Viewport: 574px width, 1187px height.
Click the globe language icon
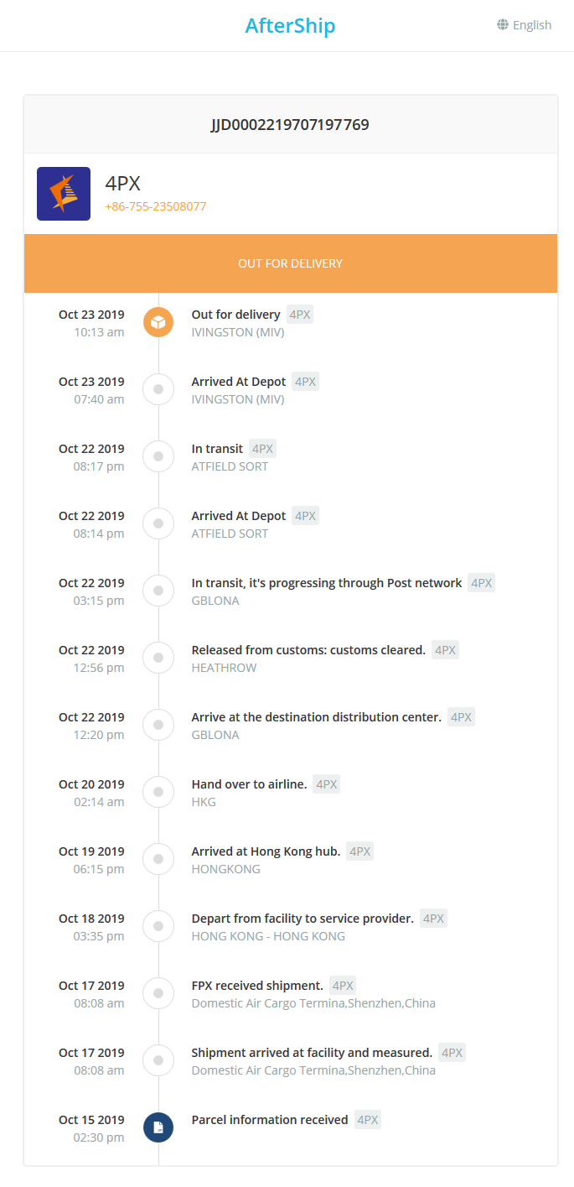click(503, 25)
